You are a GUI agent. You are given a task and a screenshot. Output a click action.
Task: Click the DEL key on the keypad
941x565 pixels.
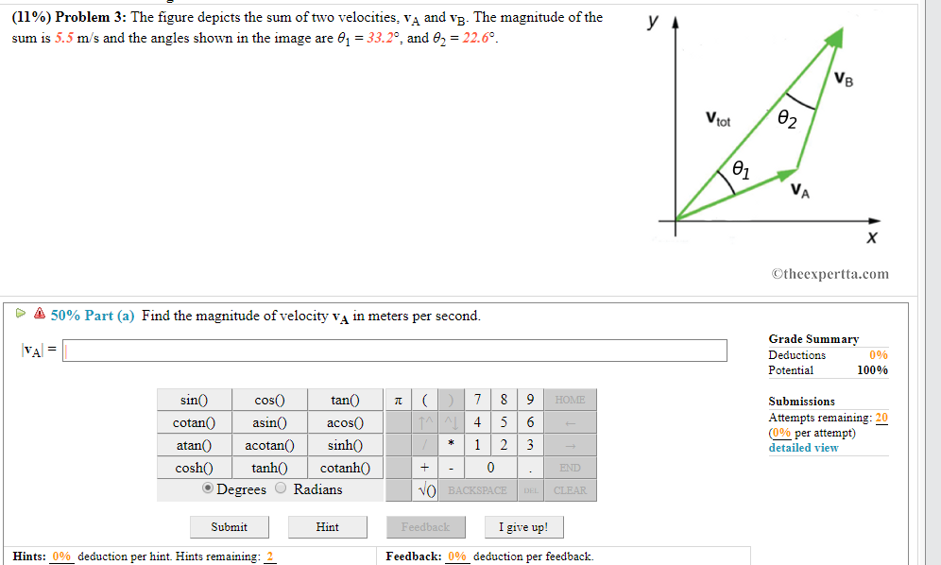tap(530, 490)
